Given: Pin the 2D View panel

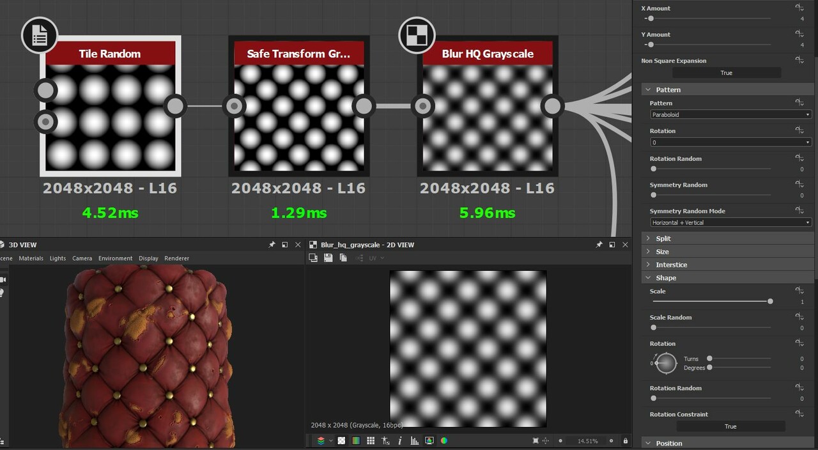Looking at the screenshot, I should point(599,245).
